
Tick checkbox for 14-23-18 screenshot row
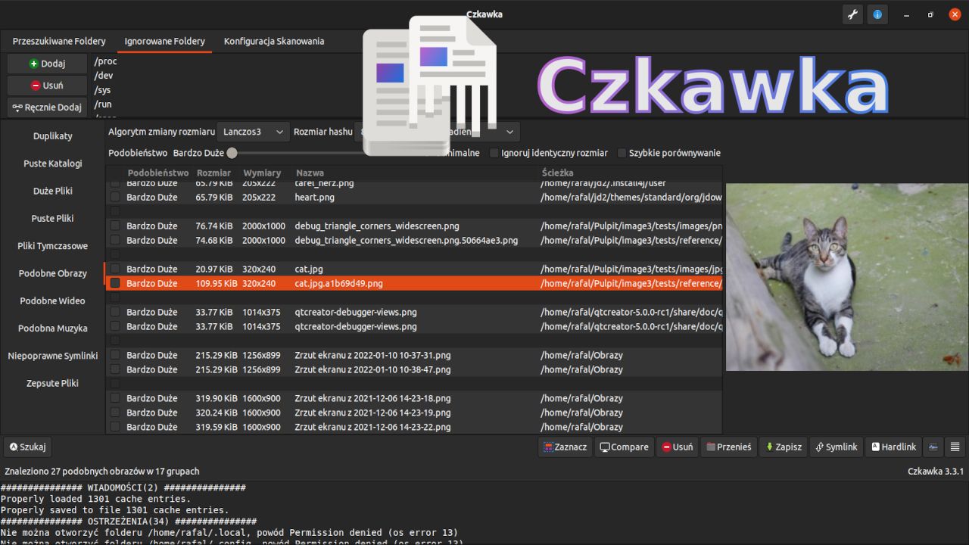click(x=115, y=398)
